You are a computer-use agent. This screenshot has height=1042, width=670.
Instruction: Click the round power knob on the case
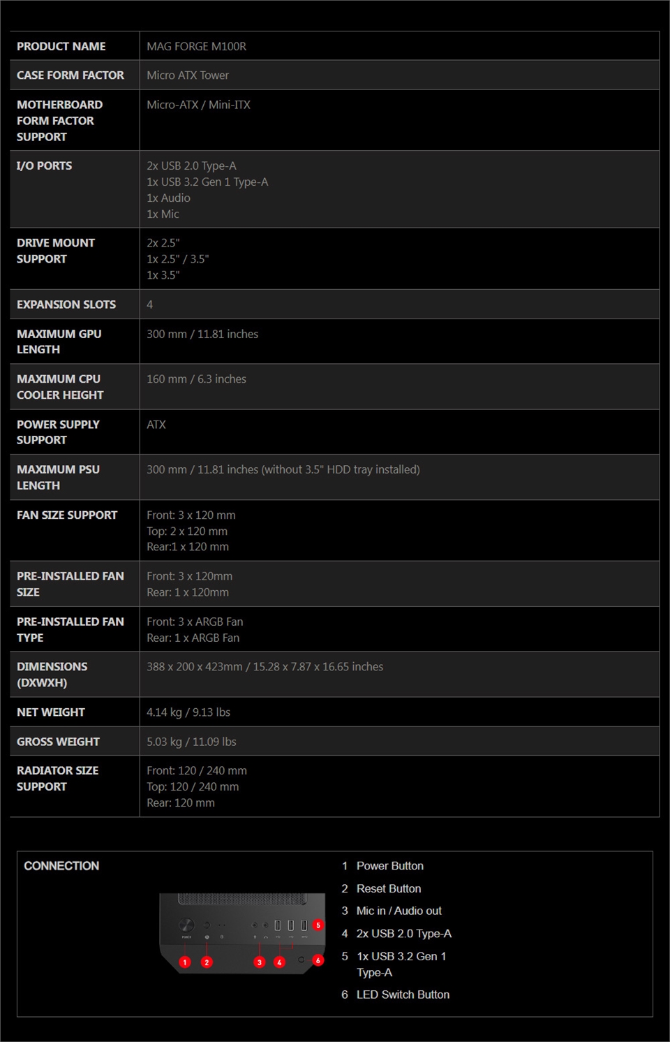point(186,925)
